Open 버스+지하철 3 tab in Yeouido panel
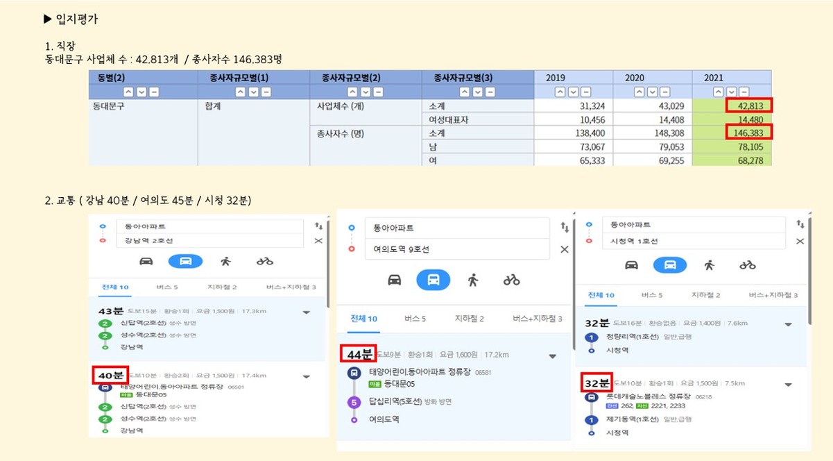833x461 pixels. (x=537, y=319)
